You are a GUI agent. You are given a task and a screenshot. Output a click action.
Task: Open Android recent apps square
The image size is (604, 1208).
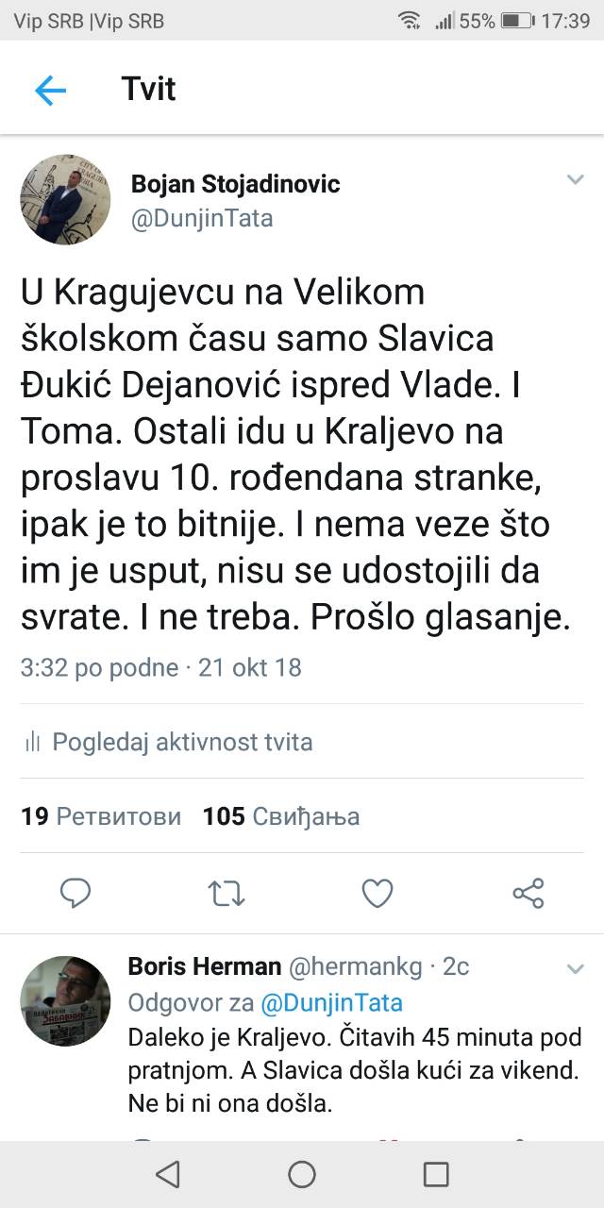pyautogui.click(x=436, y=1174)
